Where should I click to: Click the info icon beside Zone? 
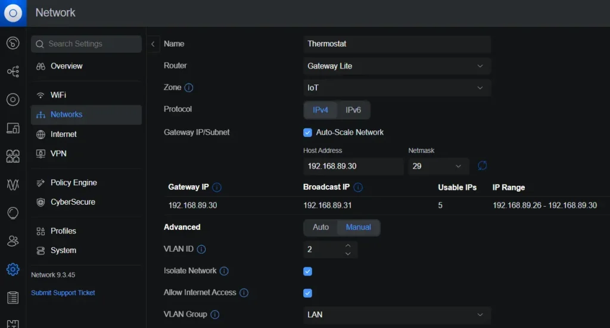[189, 88]
